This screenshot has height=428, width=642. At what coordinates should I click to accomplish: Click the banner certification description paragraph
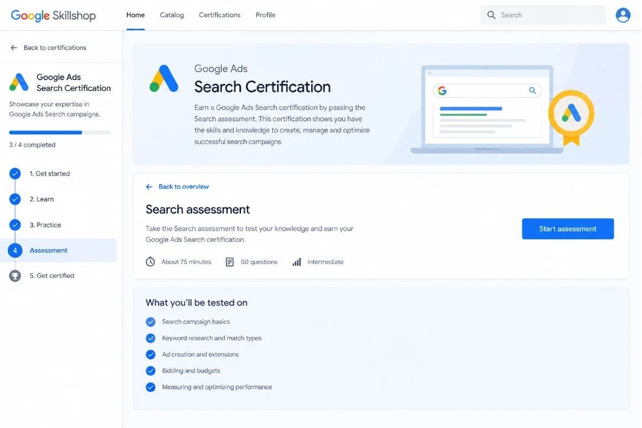coord(282,125)
